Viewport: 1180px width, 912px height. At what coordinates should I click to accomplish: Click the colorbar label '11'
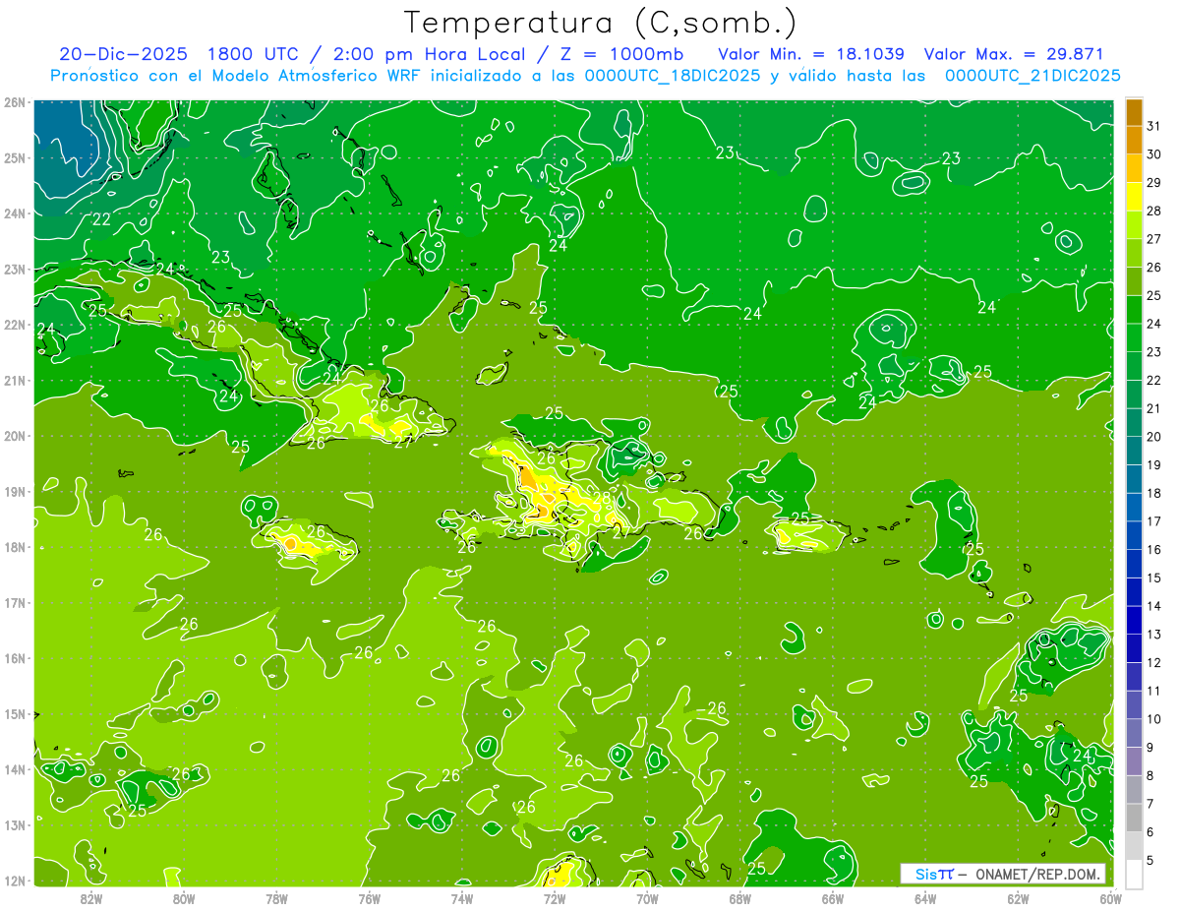[x=1154, y=691]
